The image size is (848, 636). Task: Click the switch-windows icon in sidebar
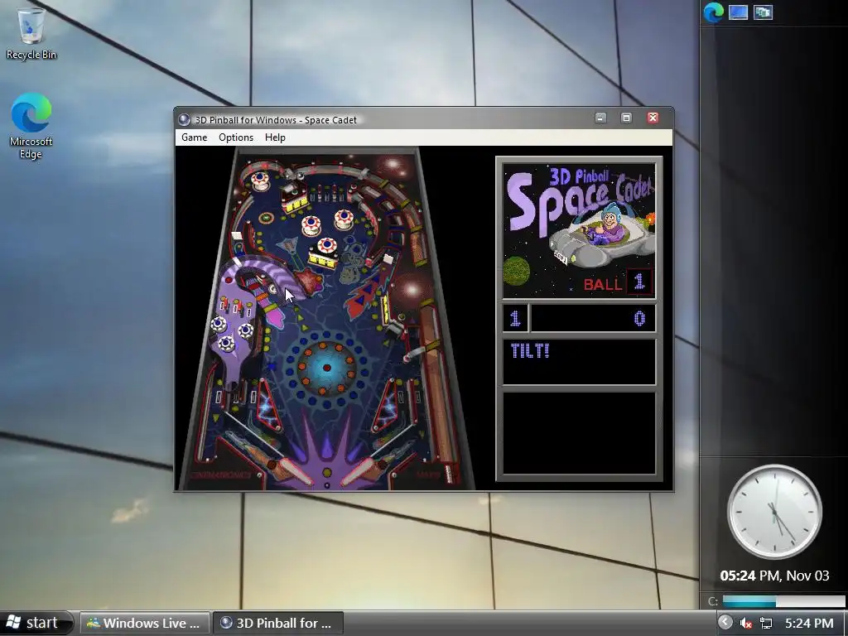point(763,12)
